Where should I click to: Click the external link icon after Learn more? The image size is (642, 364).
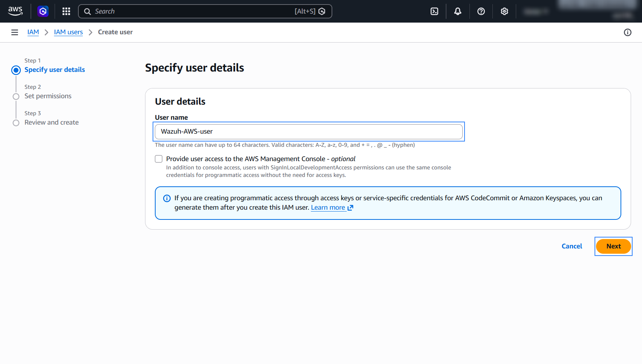350,208
